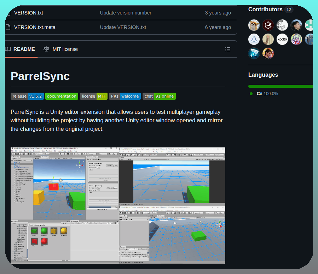Click the ParrelSync README heading
The image size is (318, 274).
(x=40, y=76)
